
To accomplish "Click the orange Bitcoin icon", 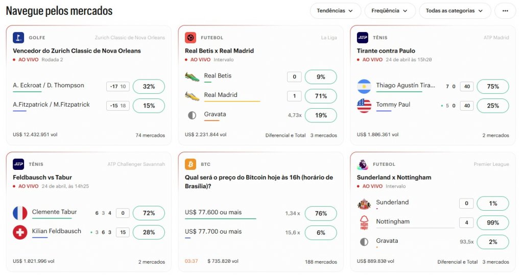I will [x=191, y=164].
